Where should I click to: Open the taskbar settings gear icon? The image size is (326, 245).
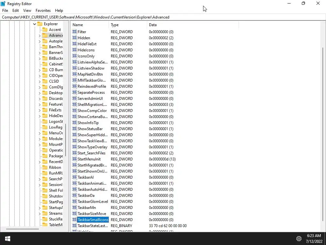pyautogui.click(x=299, y=239)
